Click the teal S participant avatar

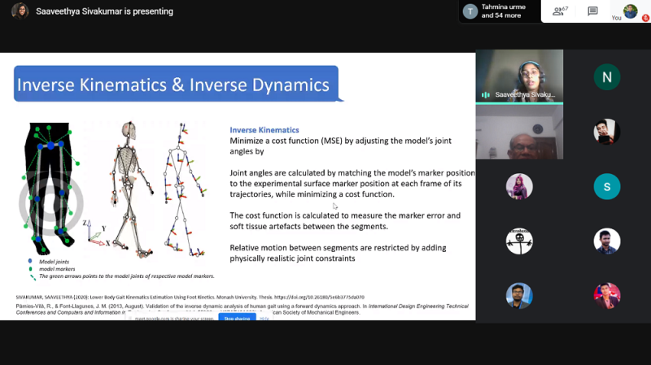pos(606,186)
